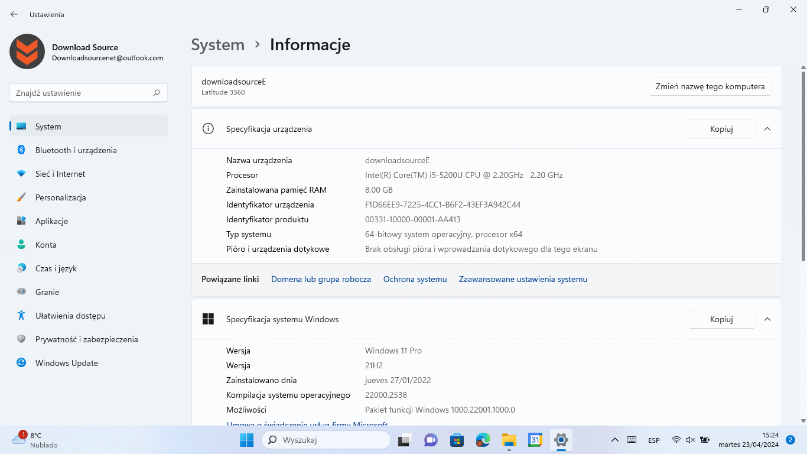The width and height of the screenshot is (807, 454).
Task: Select the processor value Intel Core i5-5200U
Action: pyautogui.click(x=464, y=175)
